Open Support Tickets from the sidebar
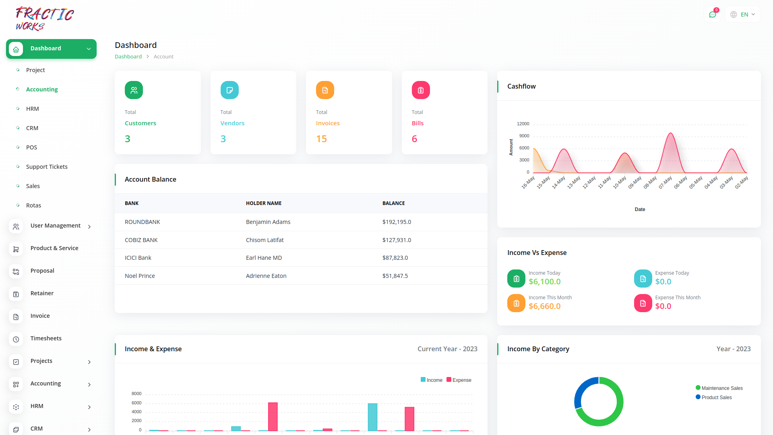 pyautogui.click(x=47, y=166)
